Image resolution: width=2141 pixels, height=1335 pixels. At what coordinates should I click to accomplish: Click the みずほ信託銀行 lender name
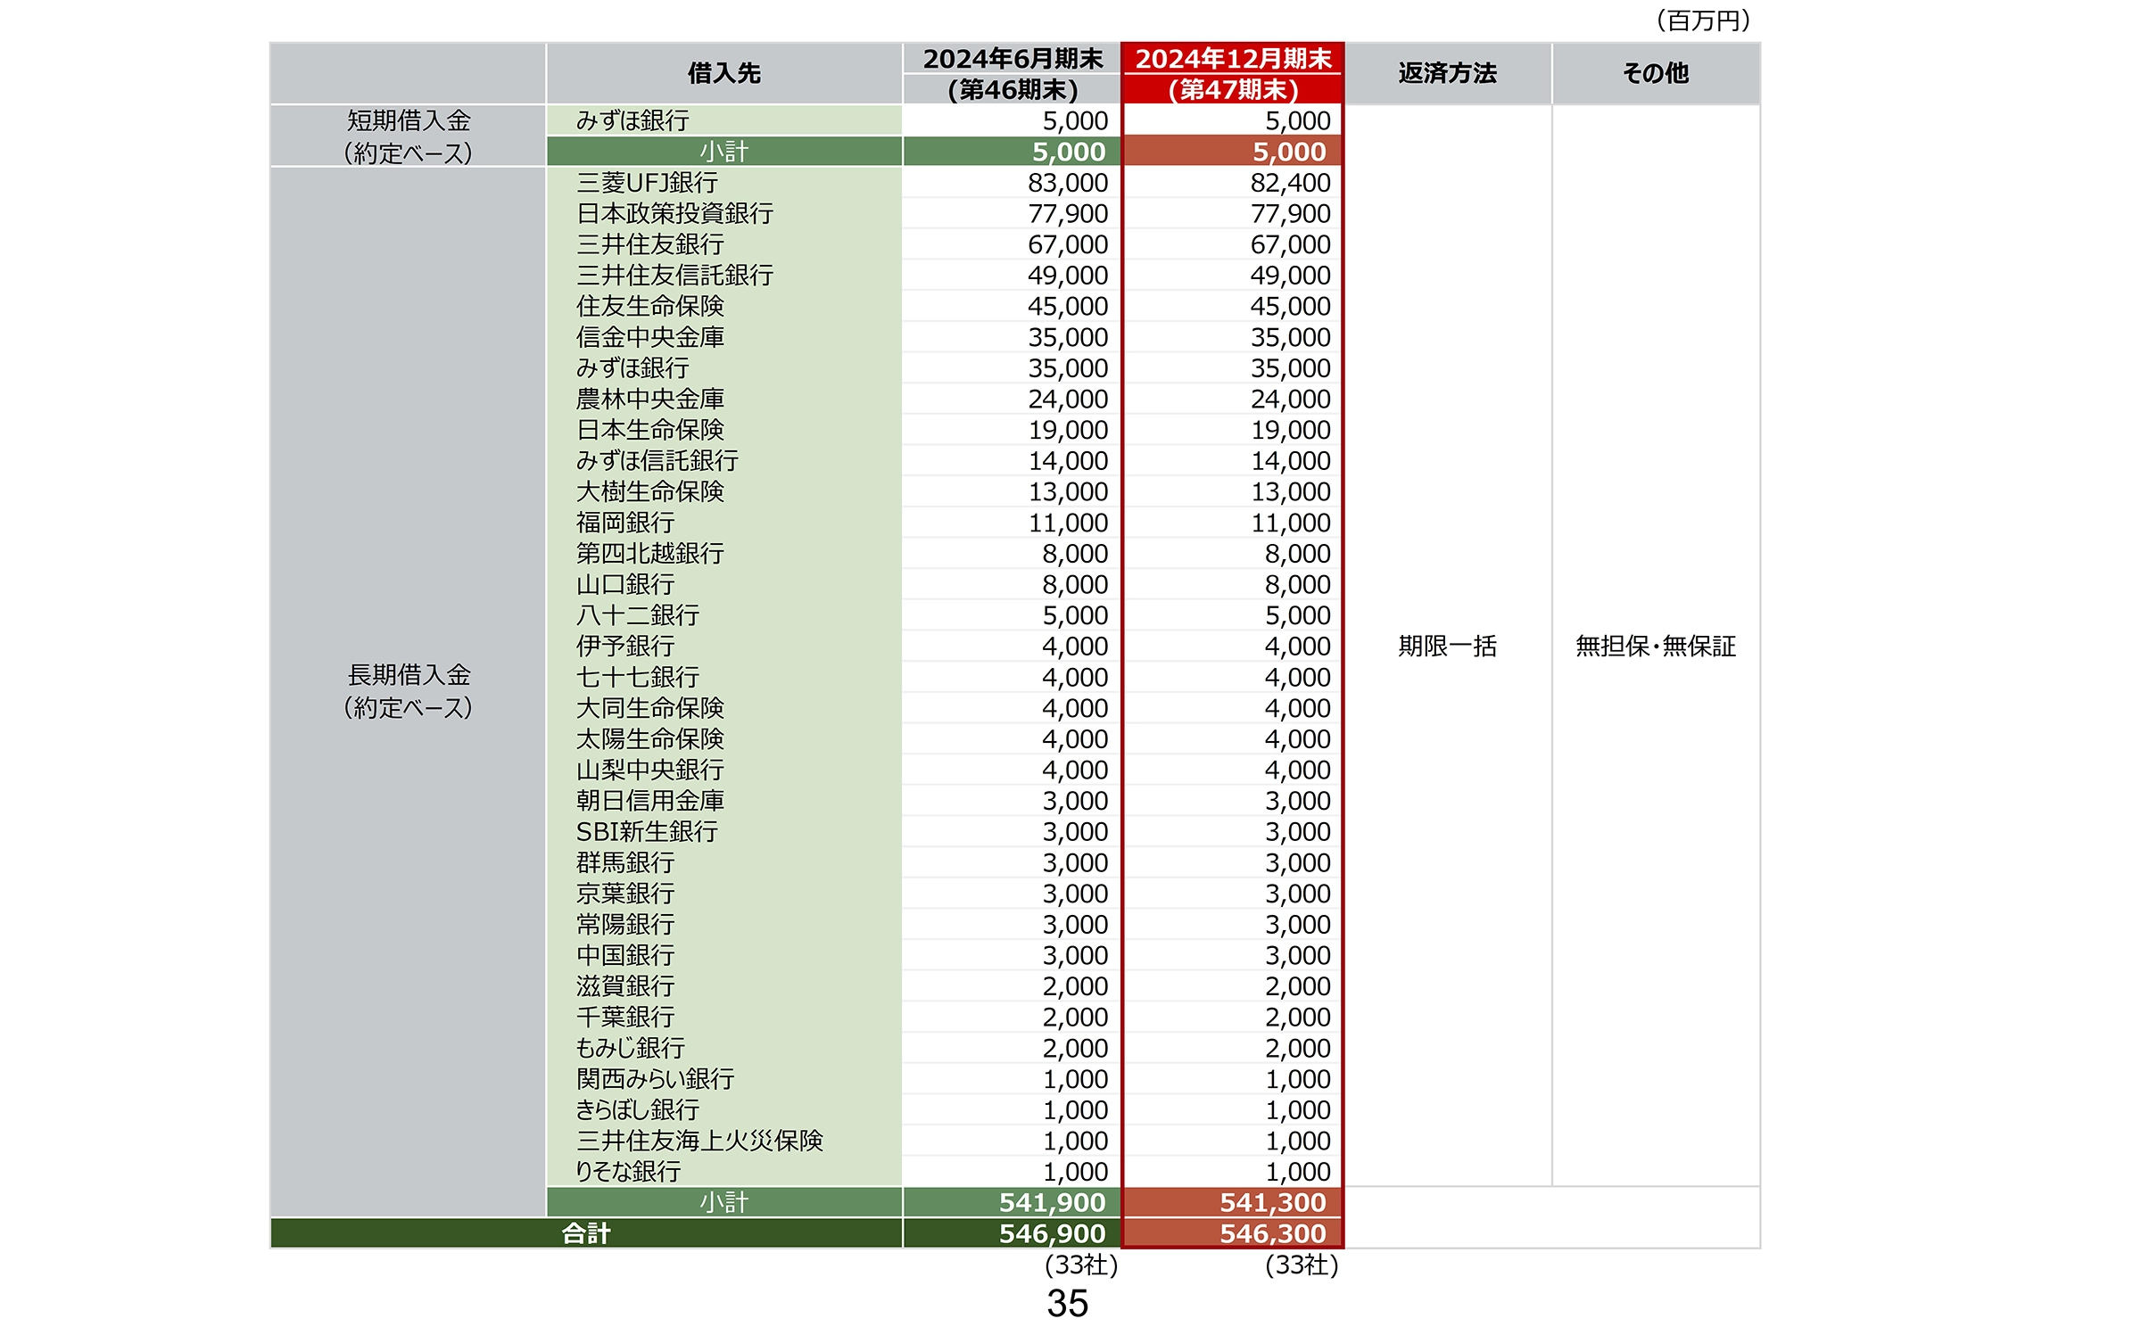point(657,461)
